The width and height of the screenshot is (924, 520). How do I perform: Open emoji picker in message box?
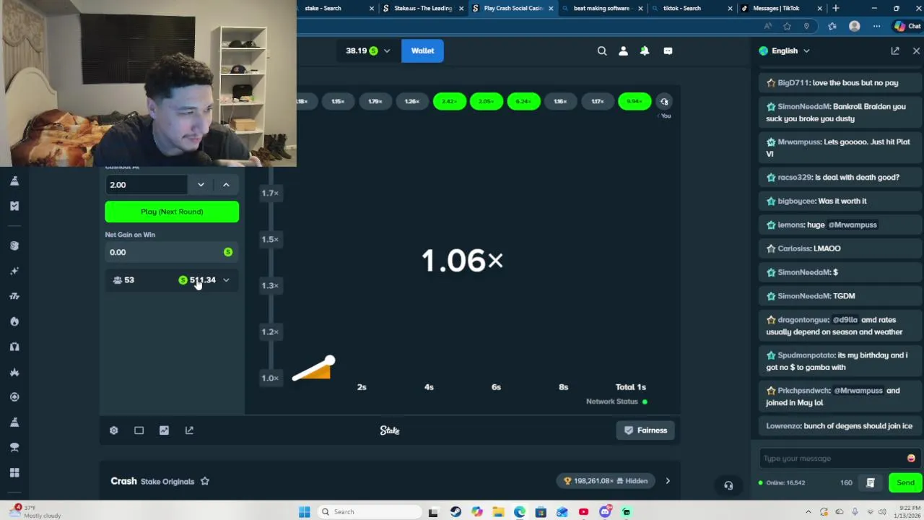coord(911,459)
